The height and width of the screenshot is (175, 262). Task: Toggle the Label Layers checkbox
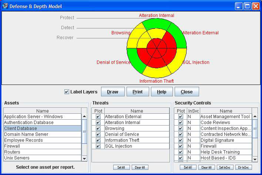pos(67,92)
